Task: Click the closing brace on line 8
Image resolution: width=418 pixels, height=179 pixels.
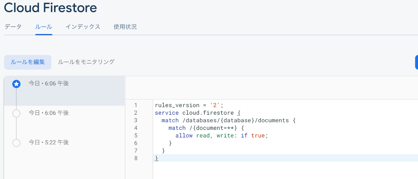Action: coord(157,158)
